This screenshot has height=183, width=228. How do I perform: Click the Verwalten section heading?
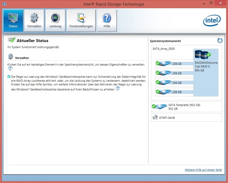(x=22, y=58)
